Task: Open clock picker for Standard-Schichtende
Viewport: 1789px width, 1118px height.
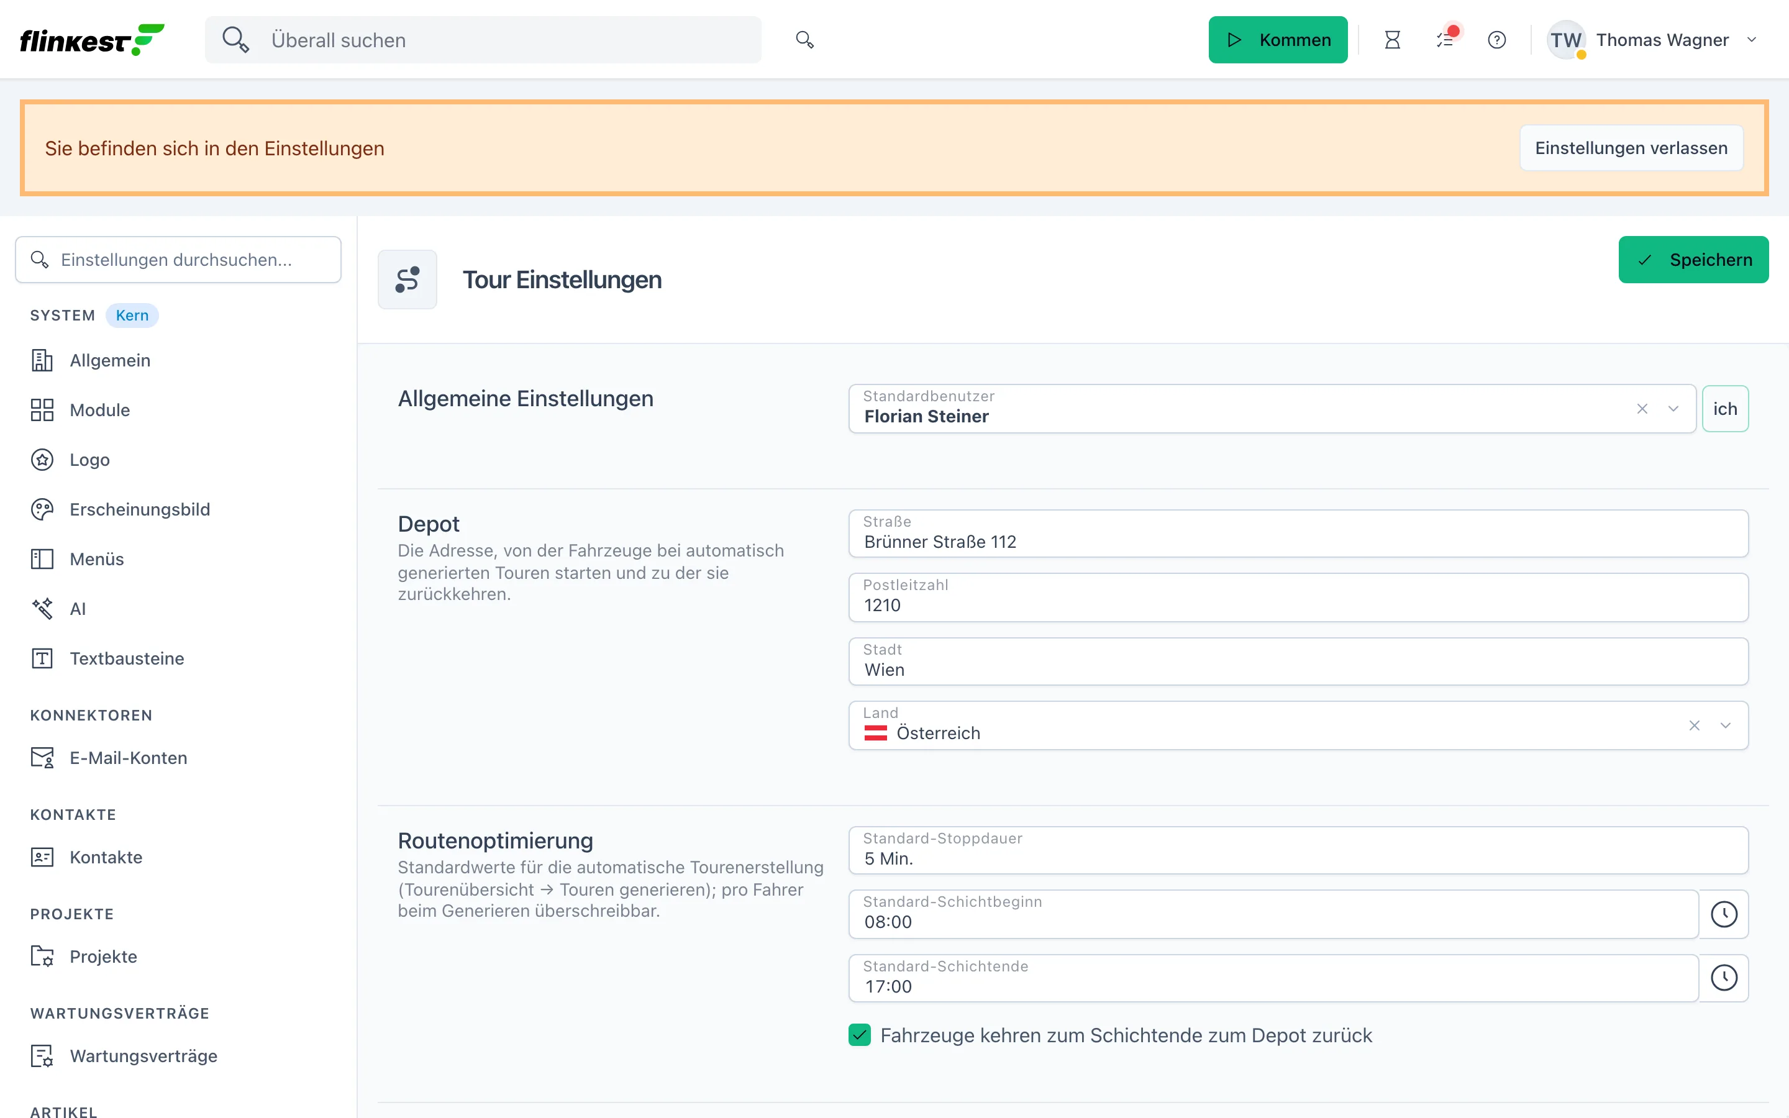Action: tap(1724, 978)
